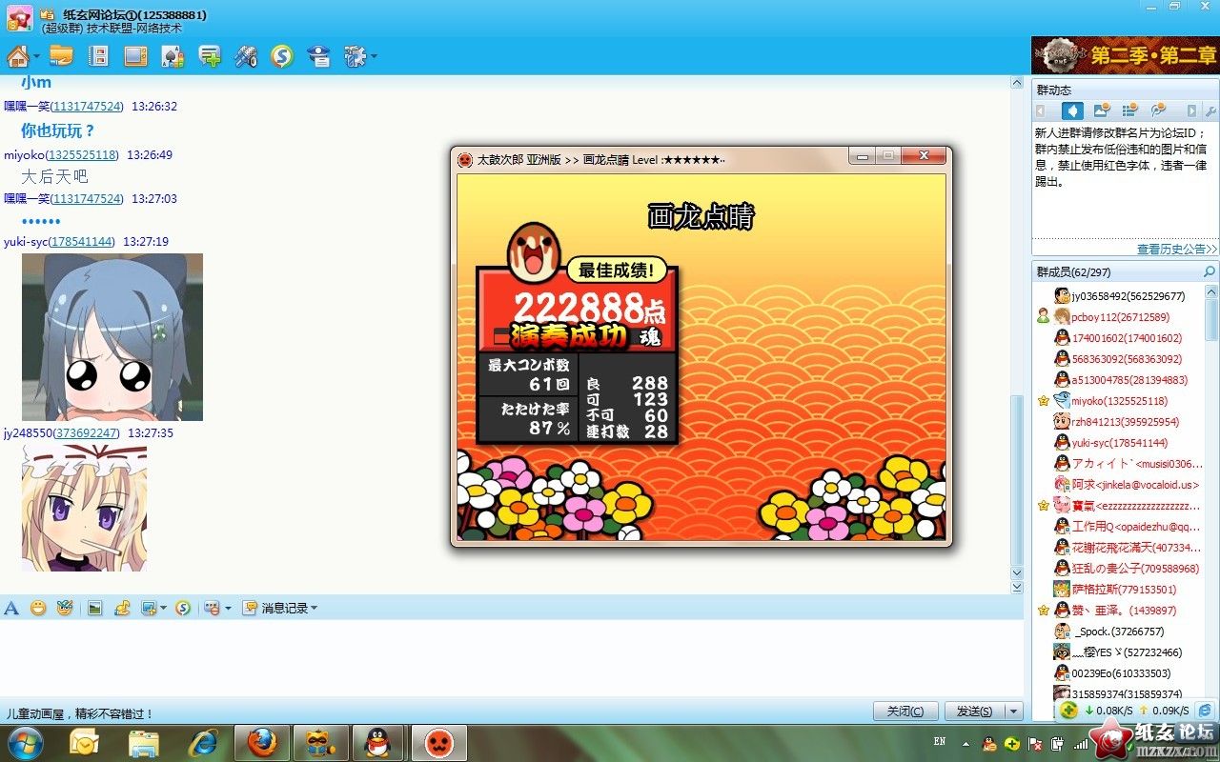
Task: Open the group album film icon
Action: (x=98, y=56)
